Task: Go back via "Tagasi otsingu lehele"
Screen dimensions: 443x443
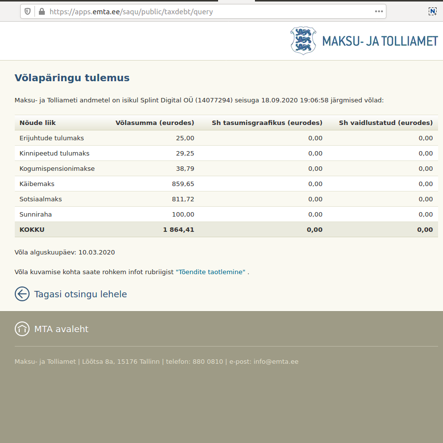Action: 81,294
